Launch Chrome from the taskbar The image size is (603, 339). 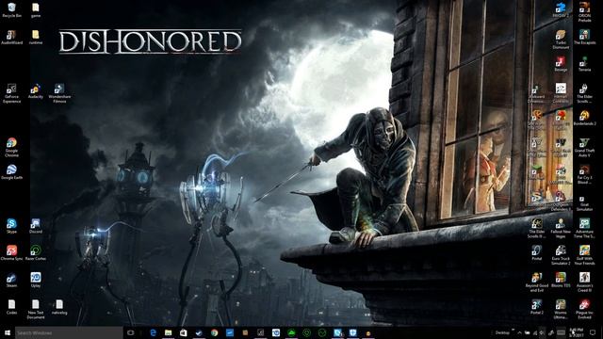[214, 332]
